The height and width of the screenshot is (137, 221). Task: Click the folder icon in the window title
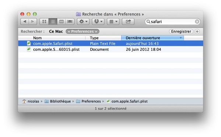(78, 14)
